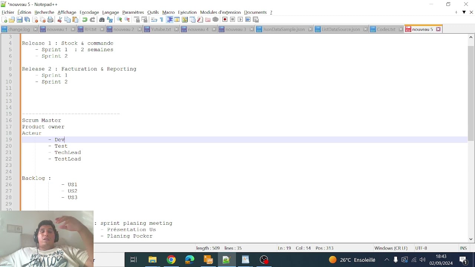Image resolution: width=475 pixels, height=267 pixels.
Task: Click the Zoom In toolbar icon
Action: tap(119, 20)
